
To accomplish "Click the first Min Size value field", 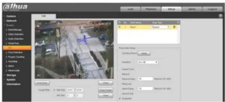I will click(70, 95).
